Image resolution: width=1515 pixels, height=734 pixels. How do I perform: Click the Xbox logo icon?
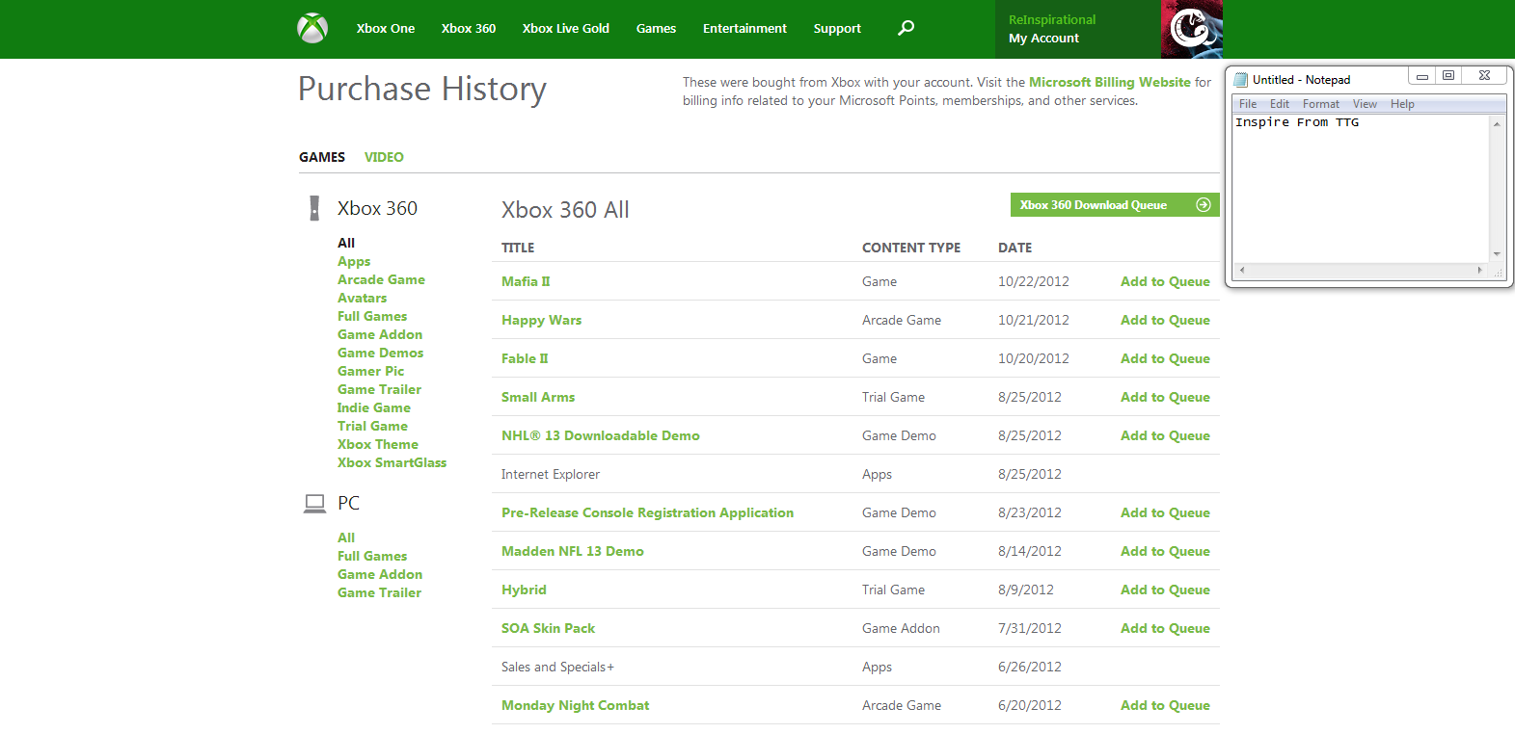click(x=312, y=28)
